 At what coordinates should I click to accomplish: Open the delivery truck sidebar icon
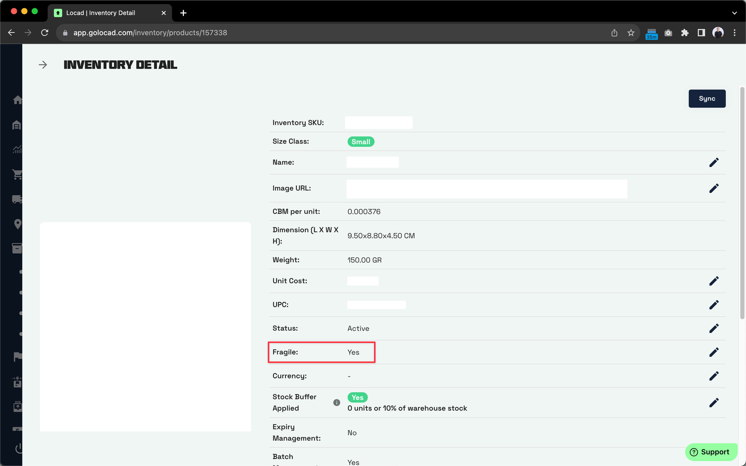click(17, 199)
